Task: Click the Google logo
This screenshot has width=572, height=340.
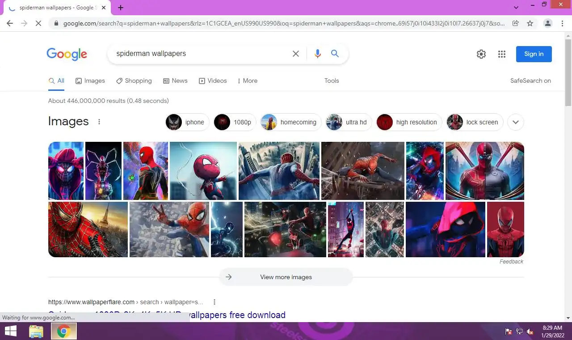Action: [x=67, y=54]
